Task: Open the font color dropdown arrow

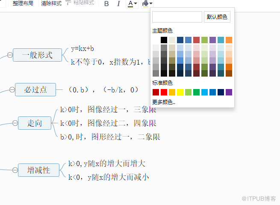Action: (x=136, y=3)
